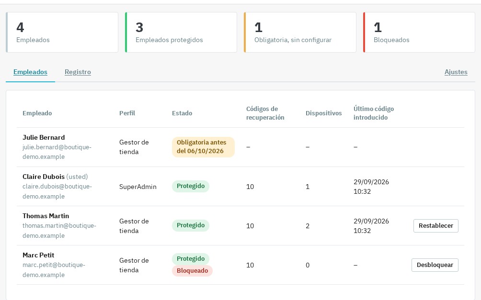481x300 pixels.
Task: Click Julie Bernard's 'Gestor de tienda' profile
Action: point(134,147)
